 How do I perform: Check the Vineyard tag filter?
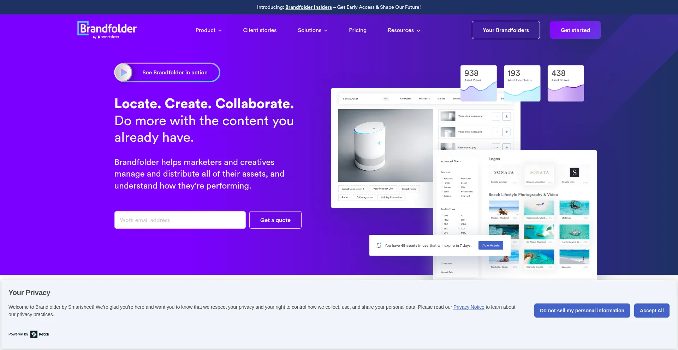(x=459, y=196)
